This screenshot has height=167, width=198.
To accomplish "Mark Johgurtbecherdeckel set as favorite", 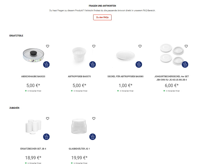I will [186, 46].
